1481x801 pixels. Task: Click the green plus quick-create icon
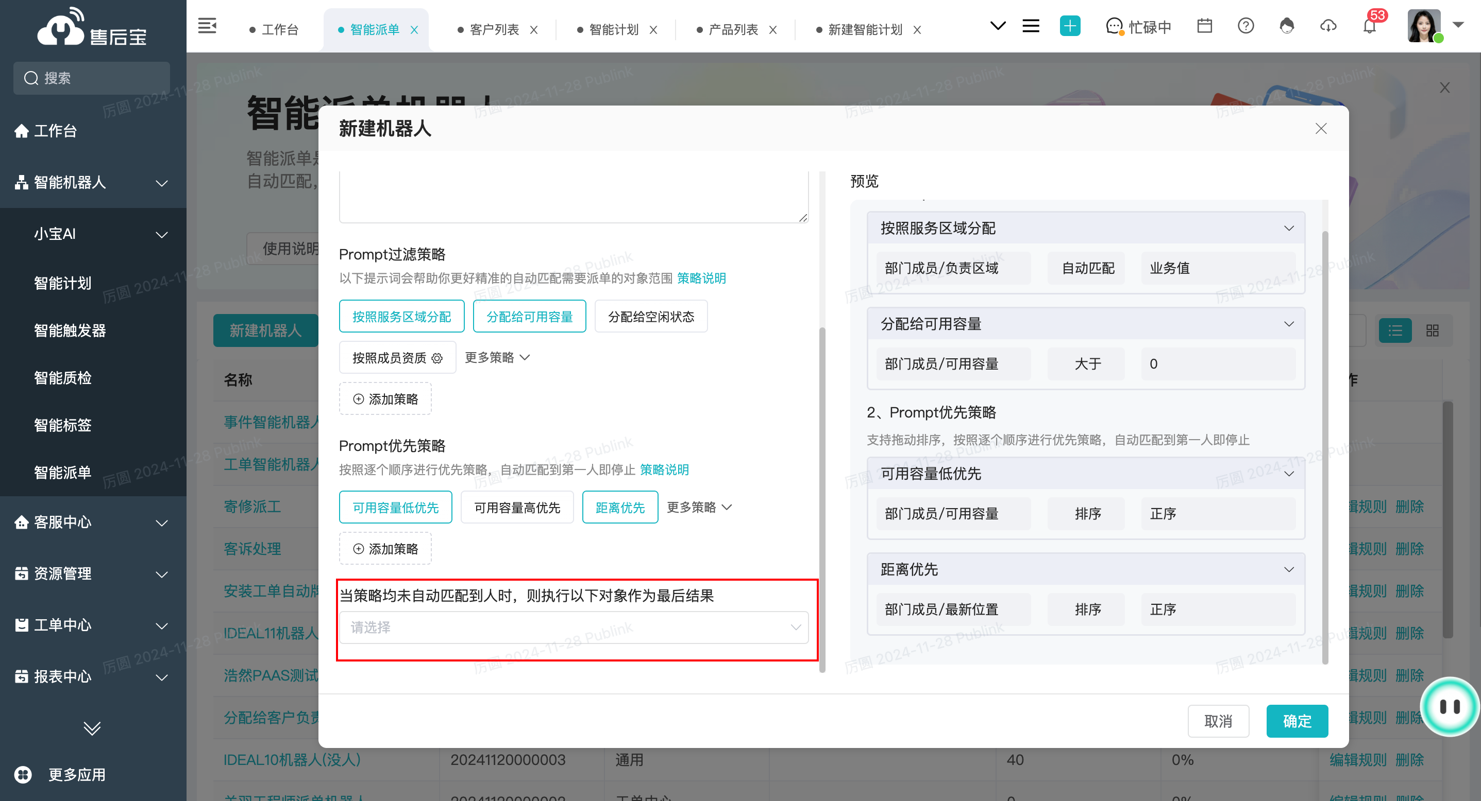click(1069, 26)
